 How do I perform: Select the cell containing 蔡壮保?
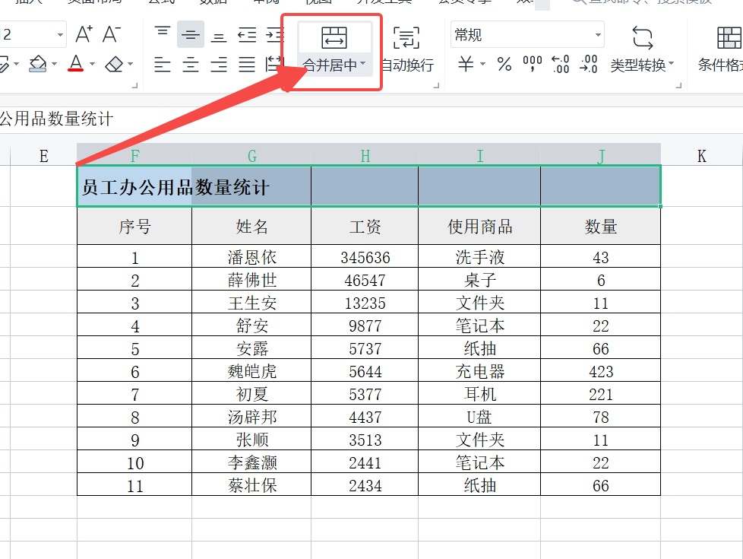point(251,484)
